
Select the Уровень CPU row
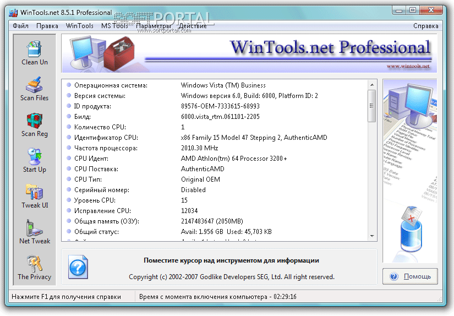(x=215, y=200)
